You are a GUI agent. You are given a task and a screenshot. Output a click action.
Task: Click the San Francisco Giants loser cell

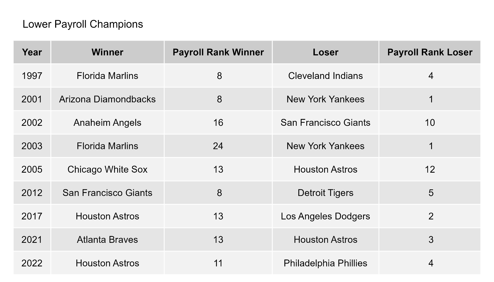pyautogui.click(x=325, y=123)
